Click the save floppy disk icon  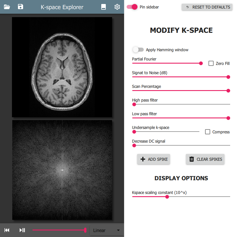click(x=21, y=7)
